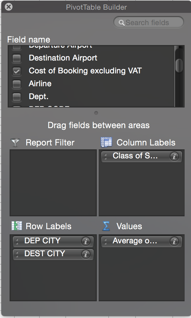This screenshot has width=191, height=318.
Task: Click the grip handle on Average o...
Action: [x=105, y=241]
